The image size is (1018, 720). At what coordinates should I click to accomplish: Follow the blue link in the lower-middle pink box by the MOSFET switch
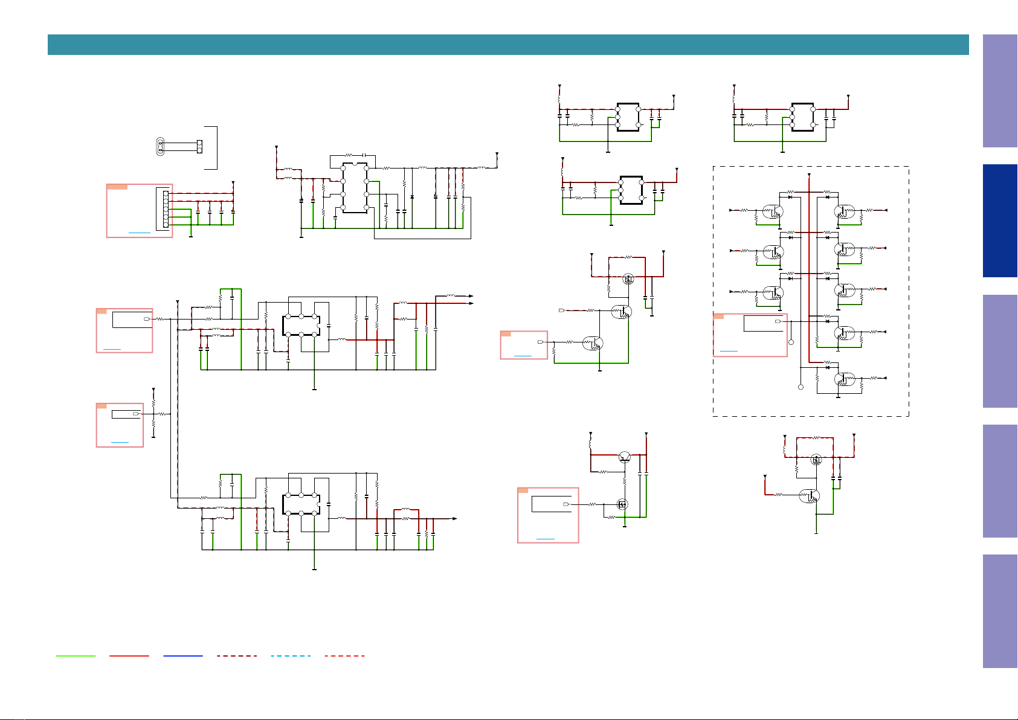coord(546,539)
